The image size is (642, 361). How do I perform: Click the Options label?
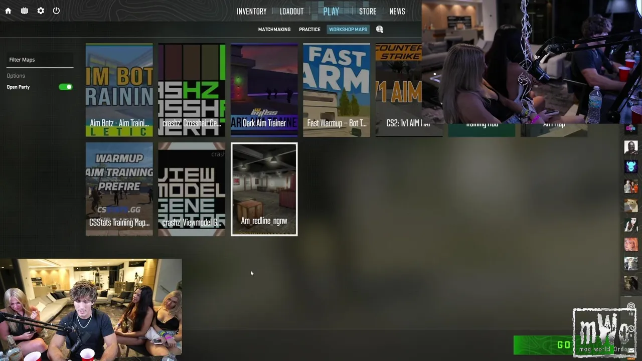16,76
